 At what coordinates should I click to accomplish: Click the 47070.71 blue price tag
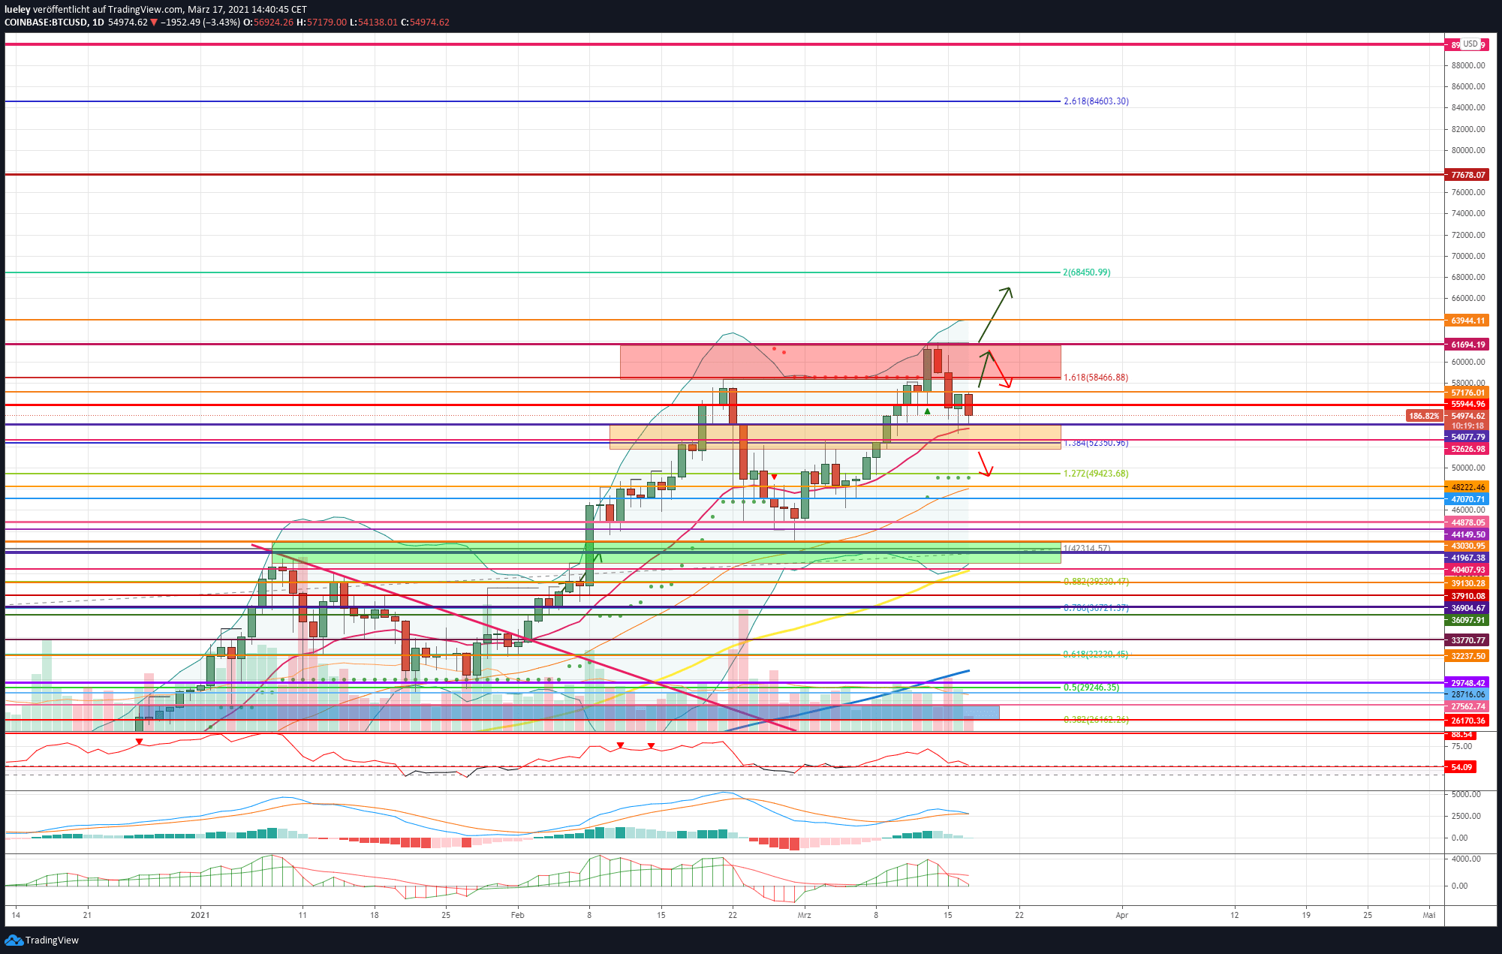coord(1467,499)
